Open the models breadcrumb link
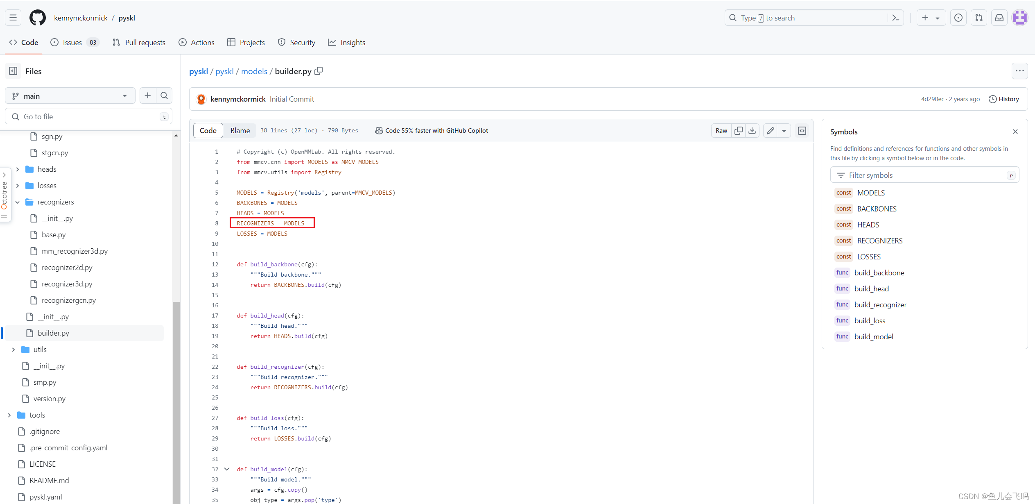 click(254, 71)
